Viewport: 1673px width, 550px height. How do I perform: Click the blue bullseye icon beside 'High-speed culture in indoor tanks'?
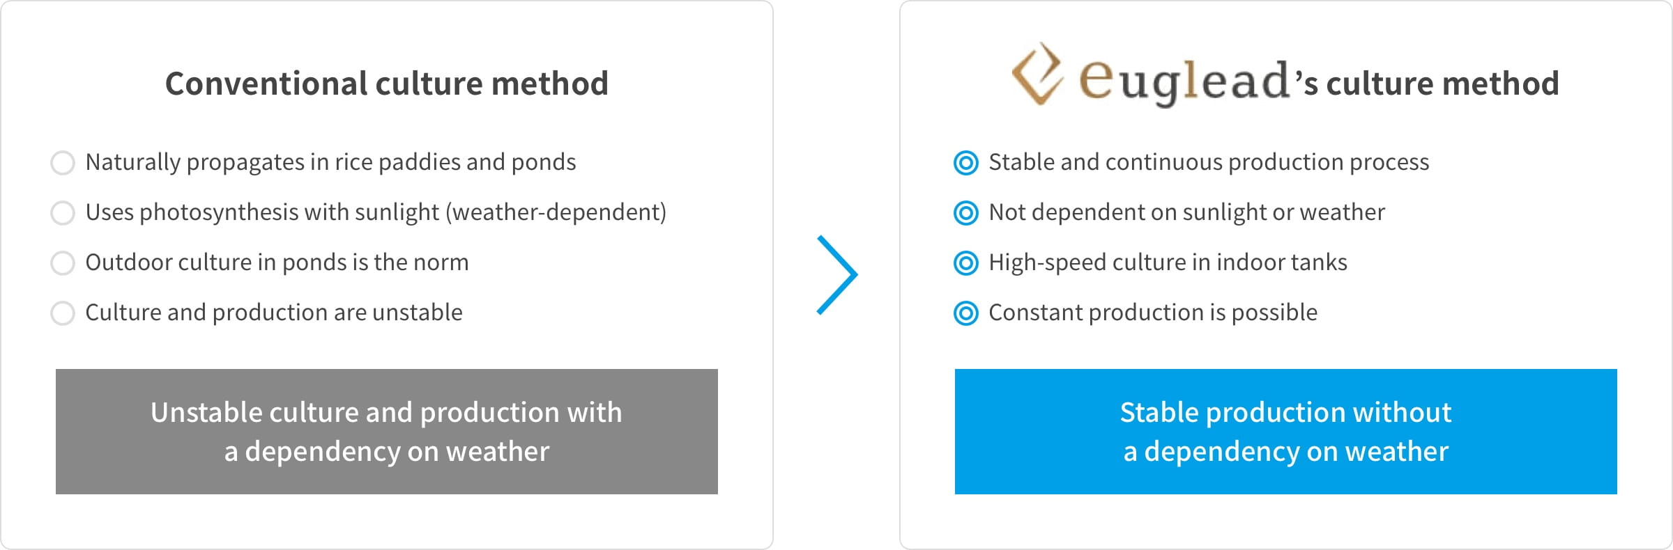[966, 263]
